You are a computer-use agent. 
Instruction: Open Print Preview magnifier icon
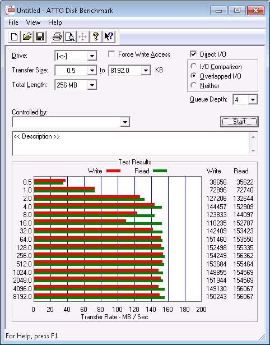(70, 36)
